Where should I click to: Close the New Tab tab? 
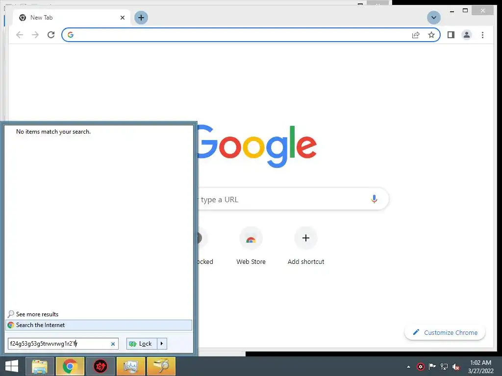(x=122, y=18)
